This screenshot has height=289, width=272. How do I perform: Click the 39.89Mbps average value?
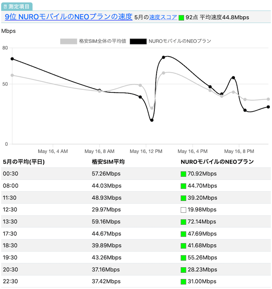coord(106,245)
